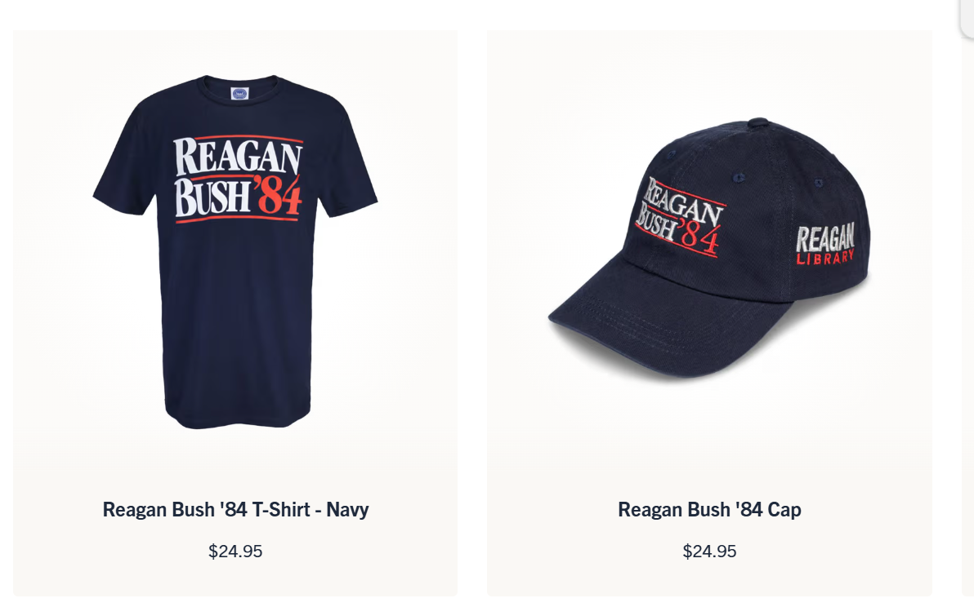This screenshot has height=607, width=974.
Task: Click the red LIBRARY text on the cap
Action: click(825, 258)
